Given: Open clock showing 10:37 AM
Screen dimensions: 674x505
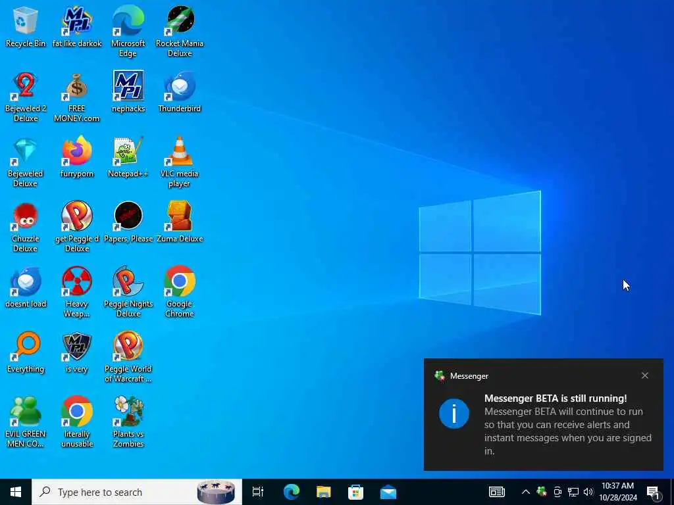Looking at the screenshot, I should pyautogui.click(x=617, y=492).
